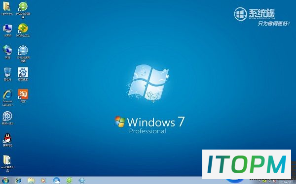Open Windows Explorer folder on the taskbar
Viewport: 296px width, 184px height.
point(31,181)
